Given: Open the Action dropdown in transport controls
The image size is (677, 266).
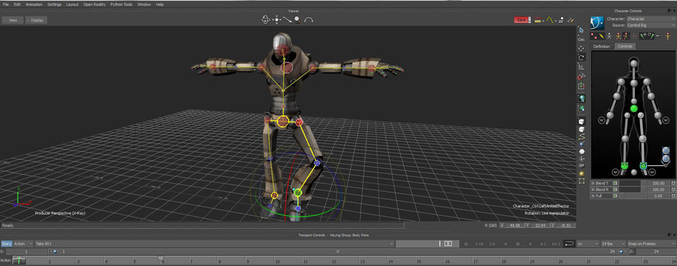Looking at the screenshot, I should pyautogui.click(x=23, y=244).
